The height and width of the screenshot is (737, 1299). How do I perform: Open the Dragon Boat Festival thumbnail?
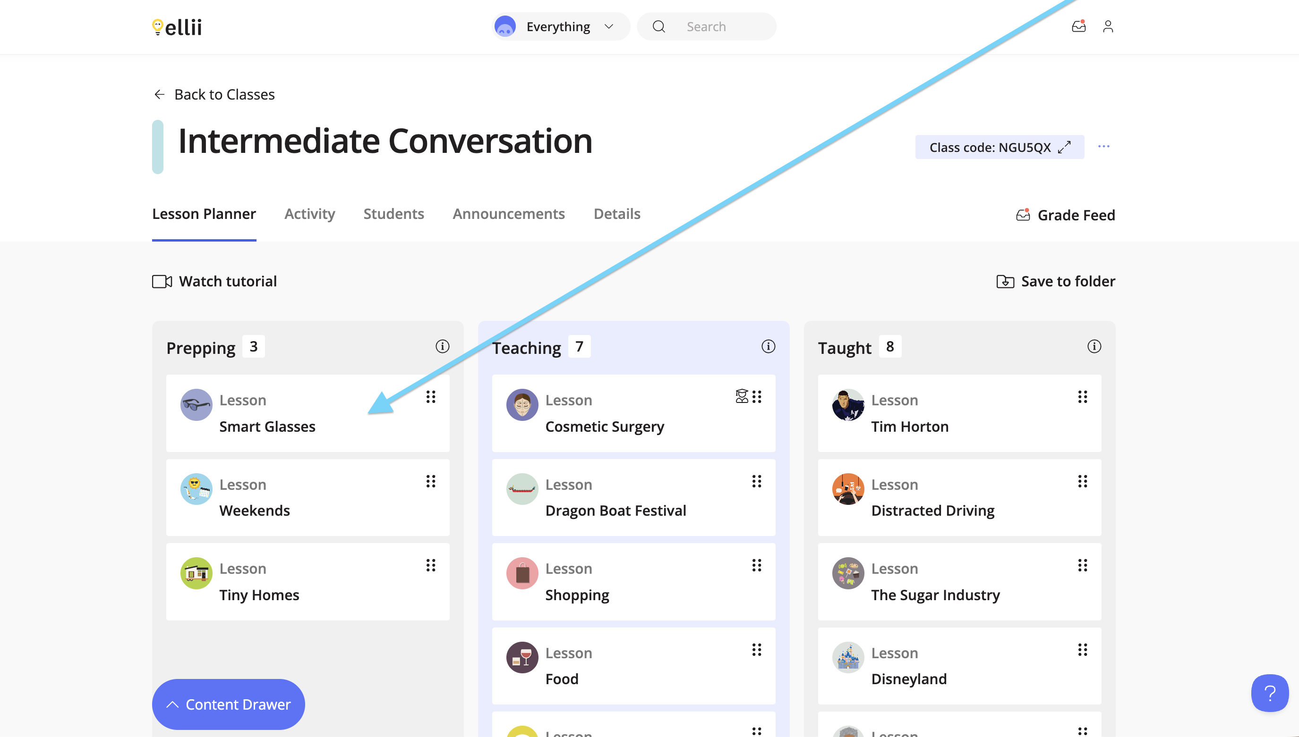[522, 489]
